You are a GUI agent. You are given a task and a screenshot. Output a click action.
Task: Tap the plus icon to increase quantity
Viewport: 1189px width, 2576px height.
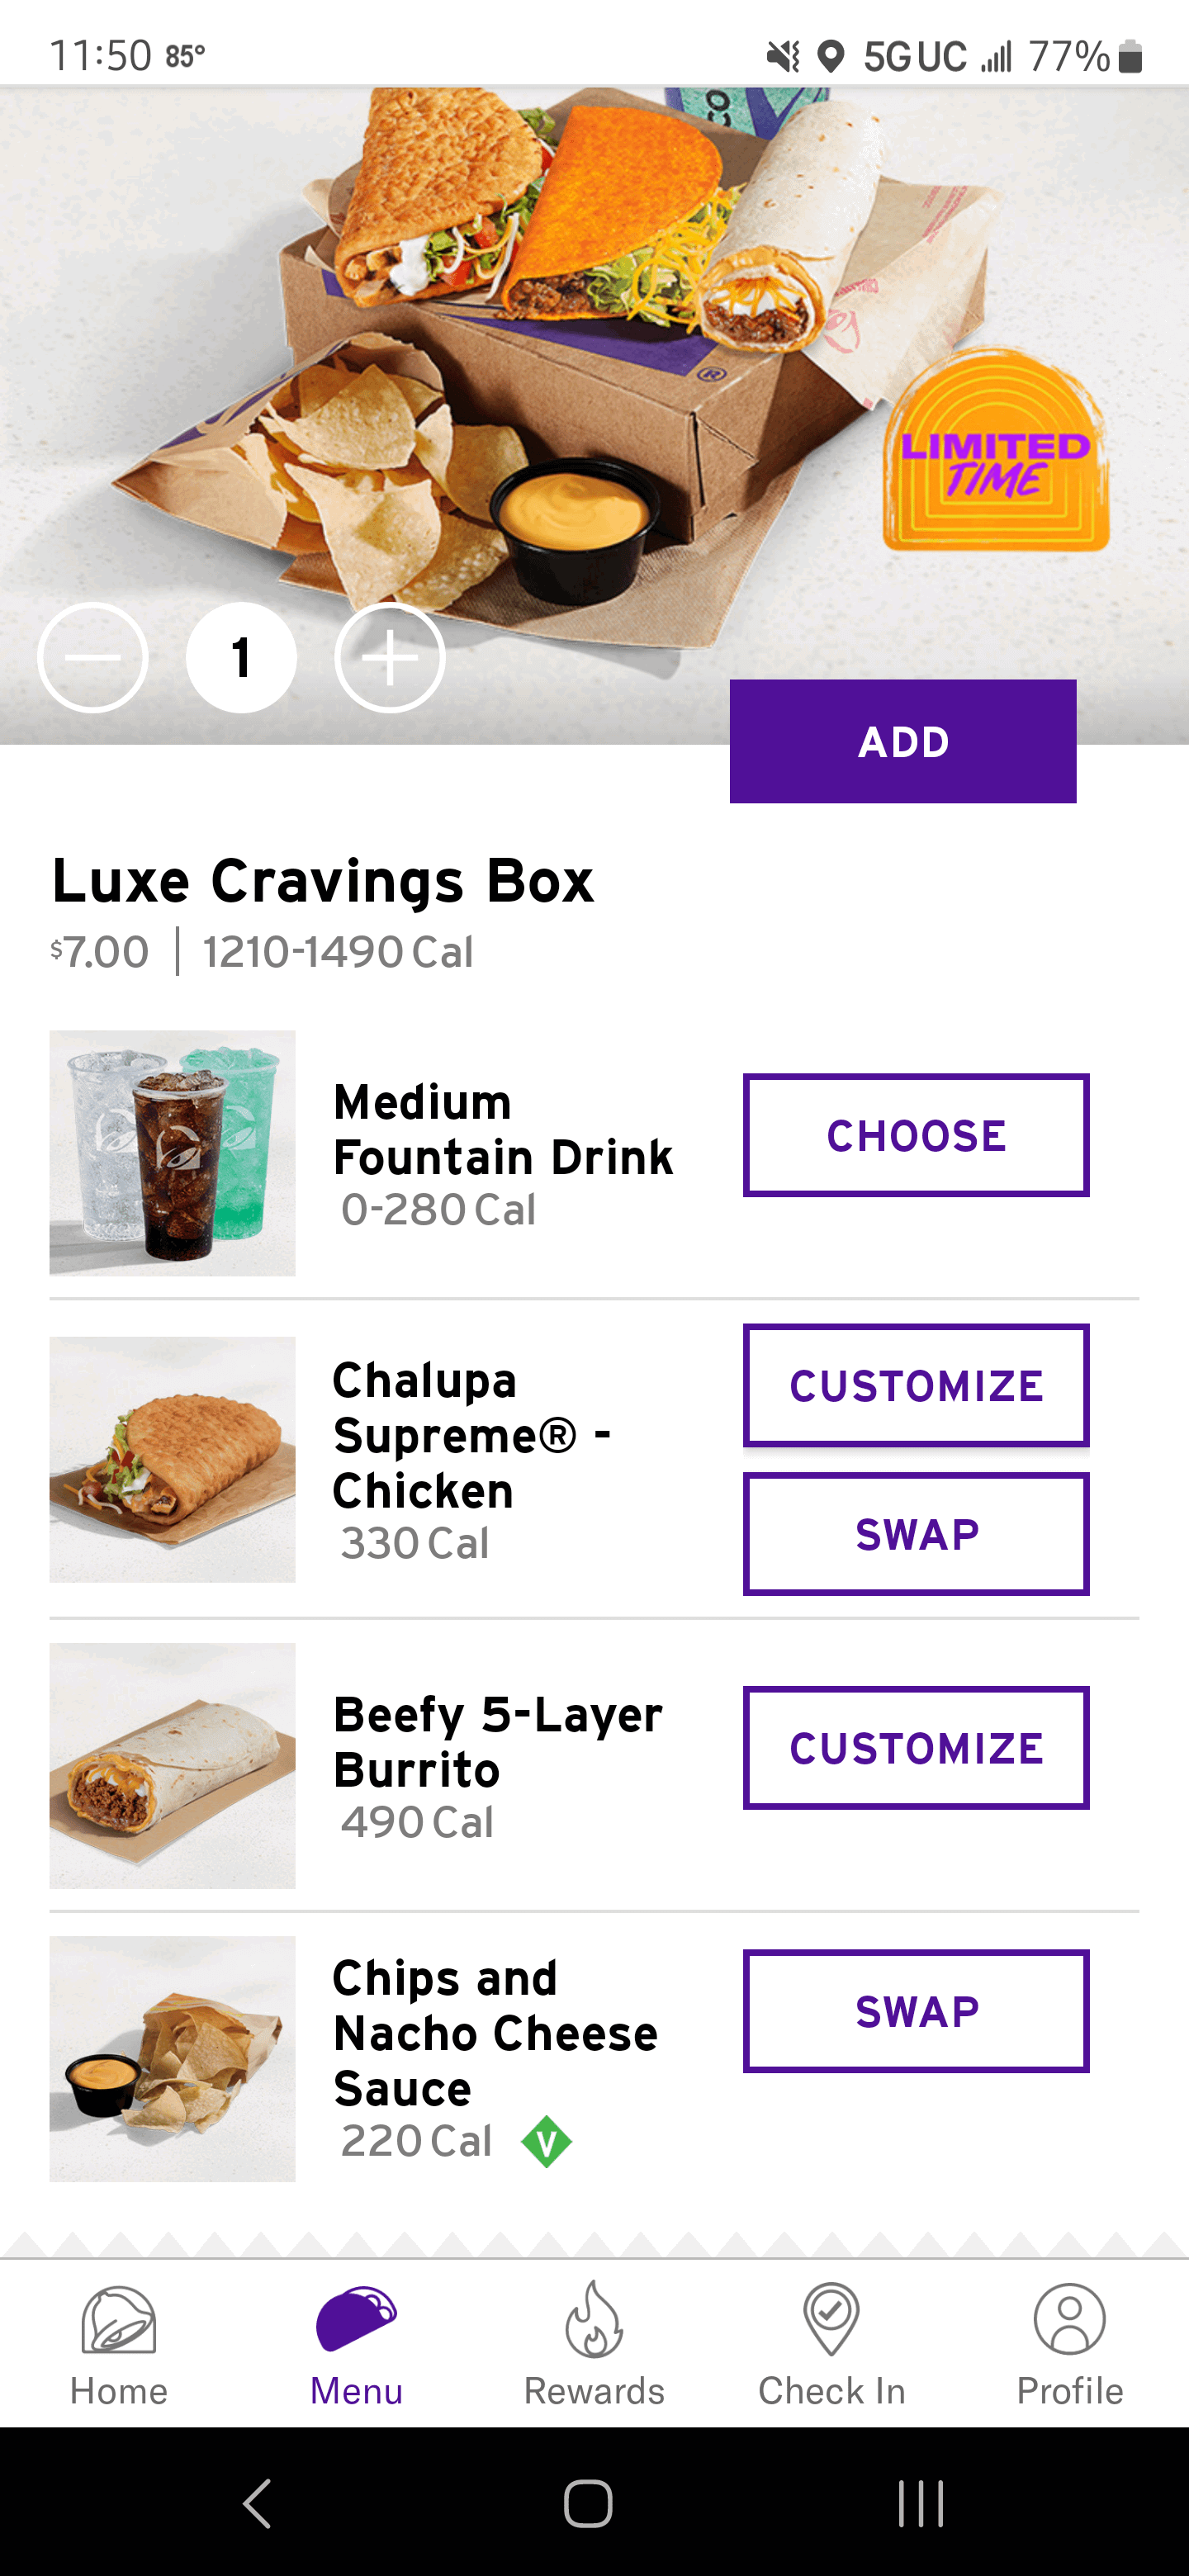(x=389, y=658)
